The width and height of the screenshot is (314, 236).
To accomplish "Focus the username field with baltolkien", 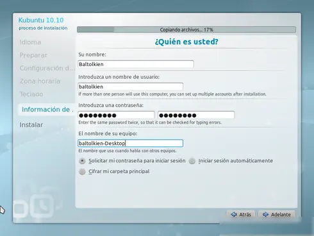I will point(131,87).
